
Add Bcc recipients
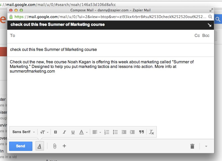click(x=206, y=36)
